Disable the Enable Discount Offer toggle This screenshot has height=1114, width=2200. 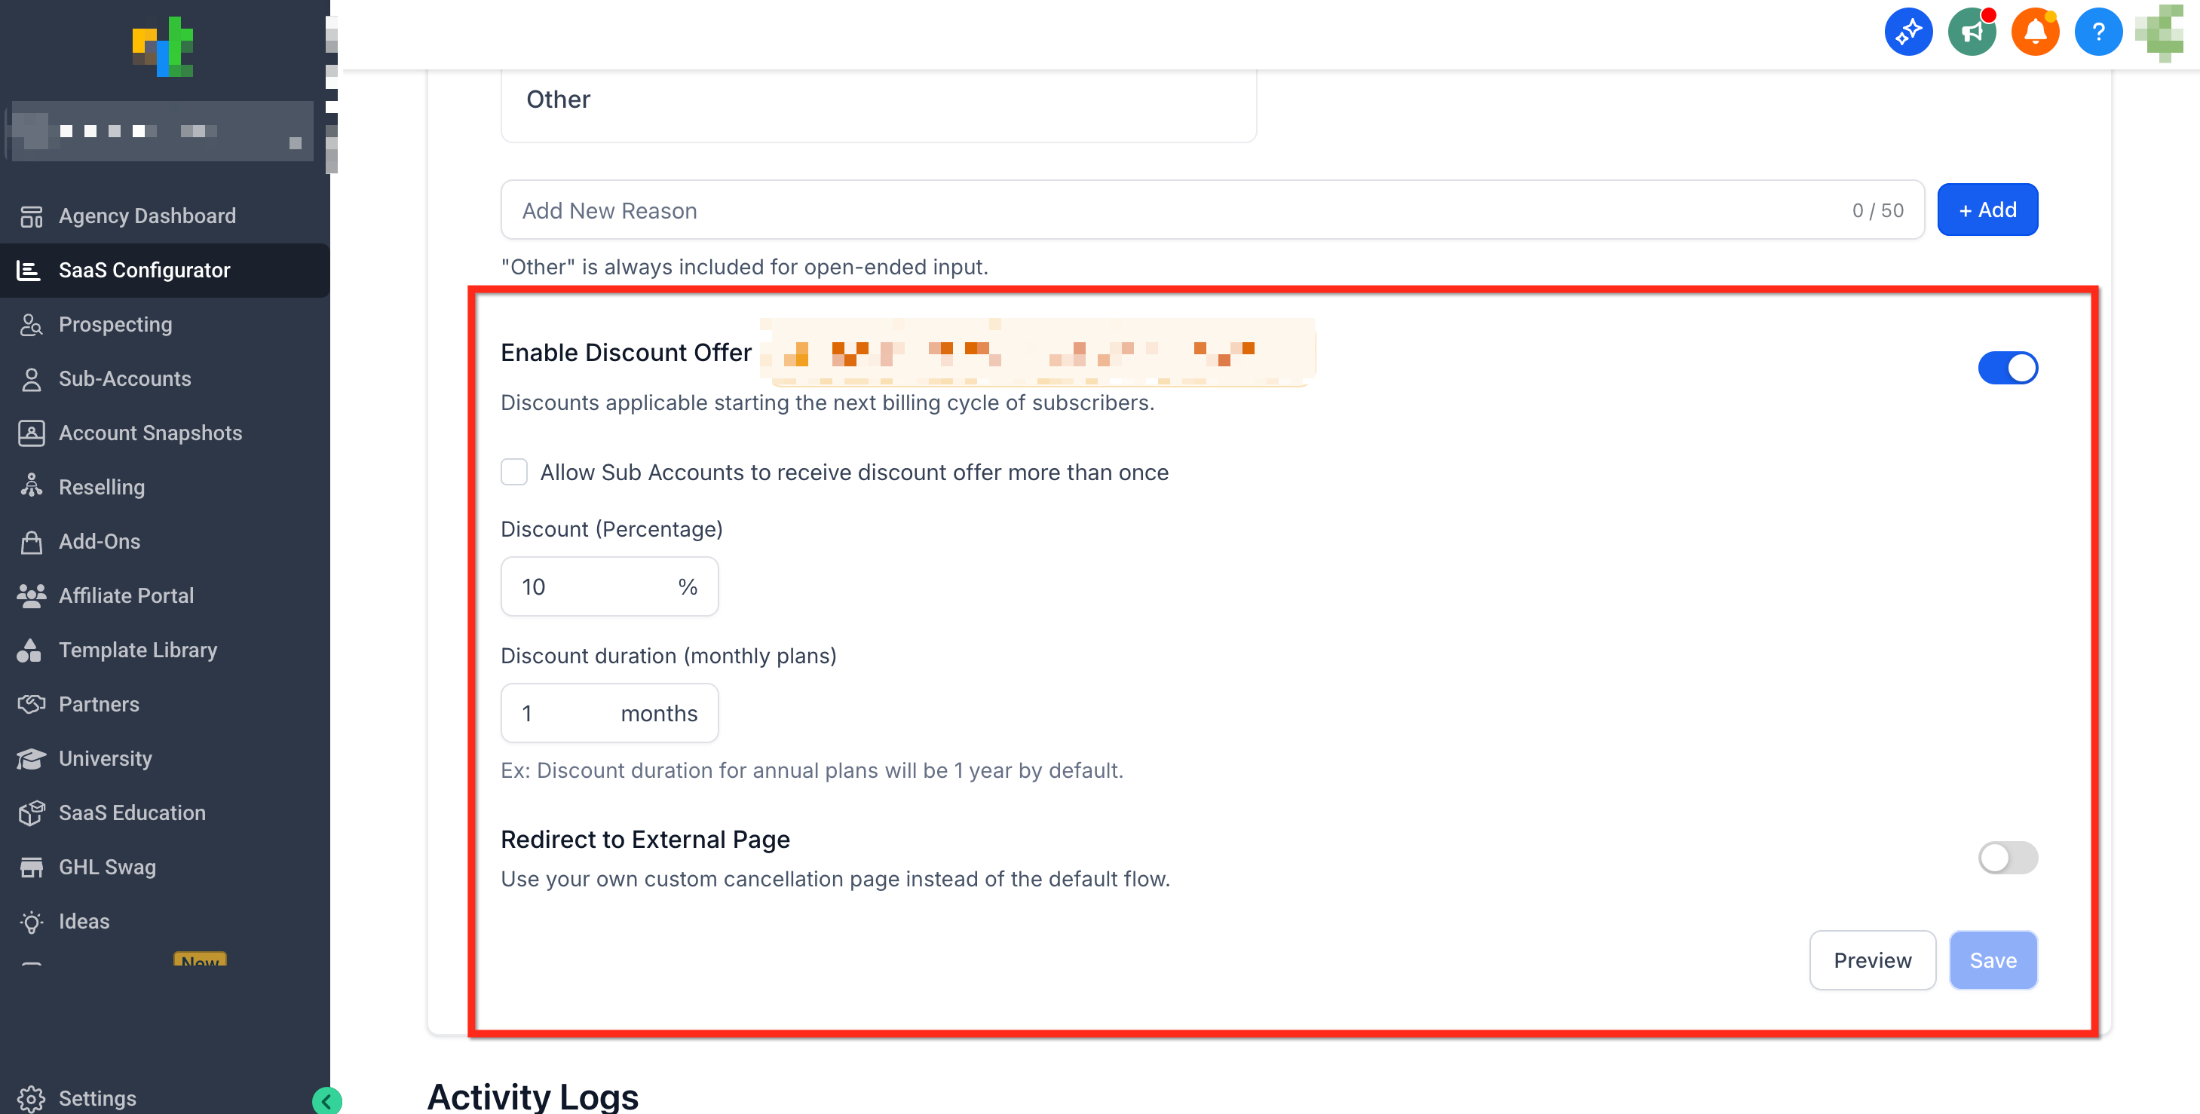[x=2007, y=368]
